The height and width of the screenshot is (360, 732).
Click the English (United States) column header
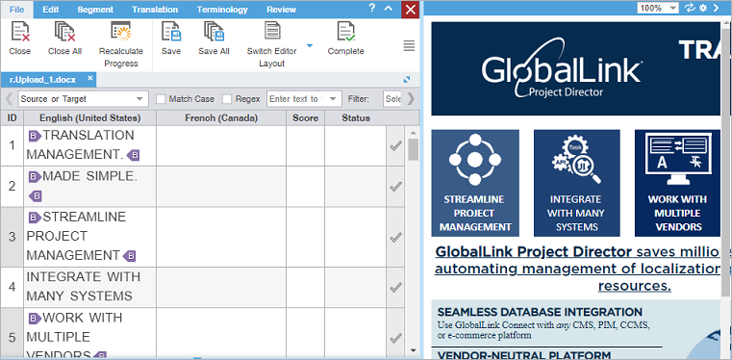pyautogui.click(x=90, y=118)
